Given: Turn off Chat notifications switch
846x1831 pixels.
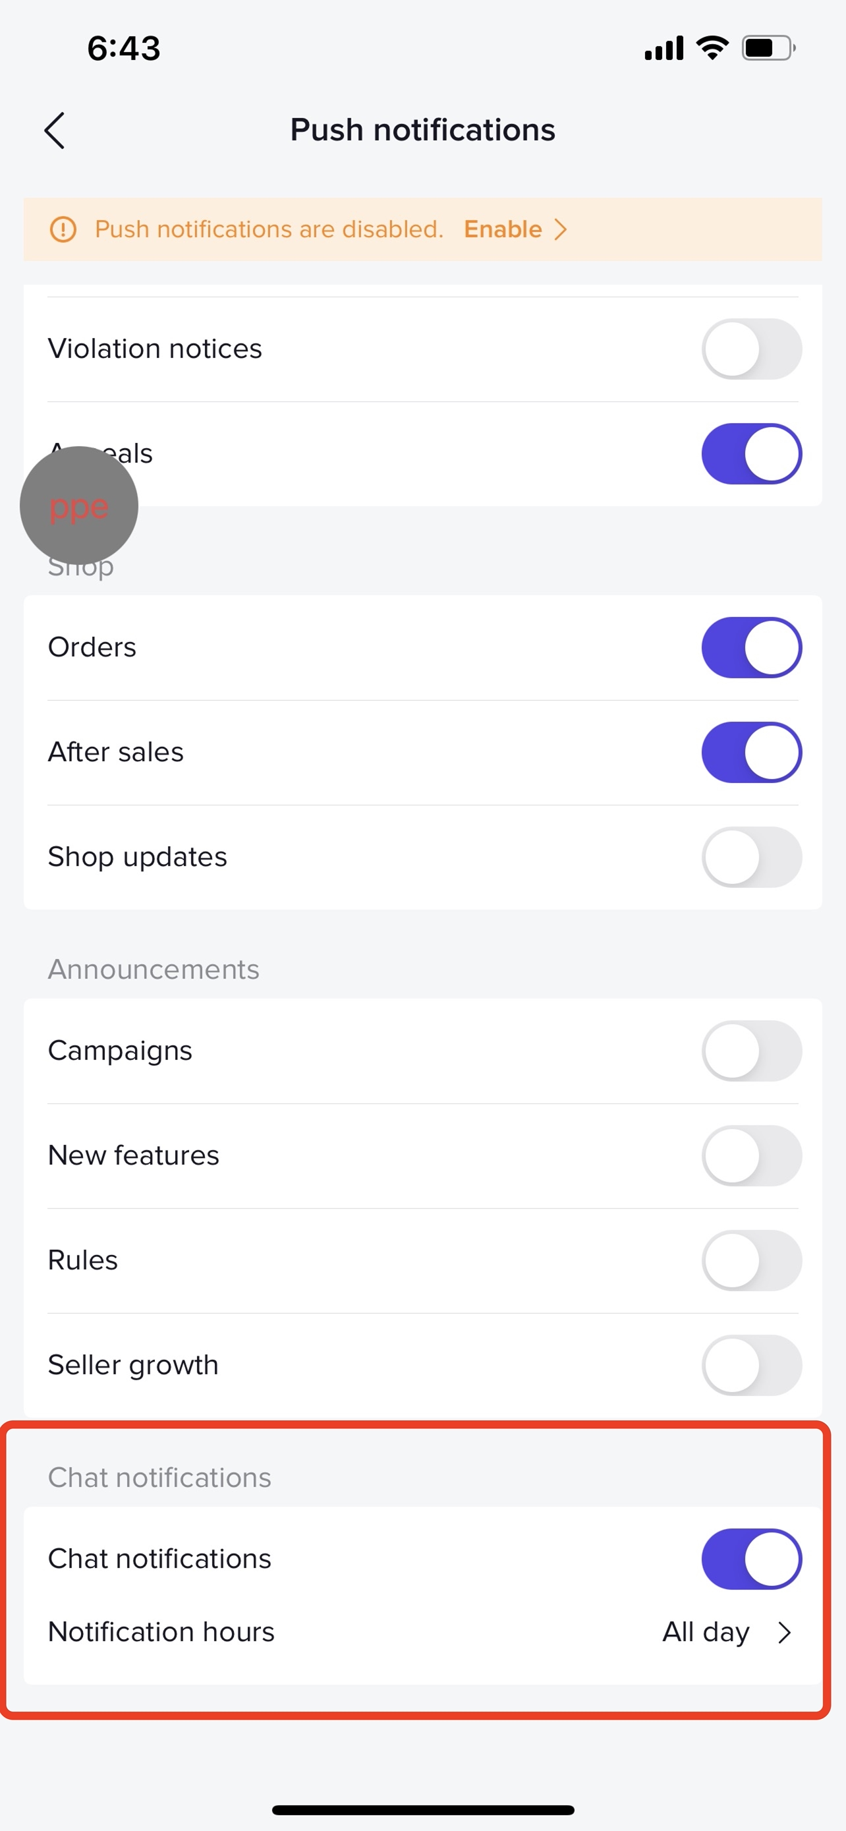Looking at the screenshot, I should (751, 1559).
